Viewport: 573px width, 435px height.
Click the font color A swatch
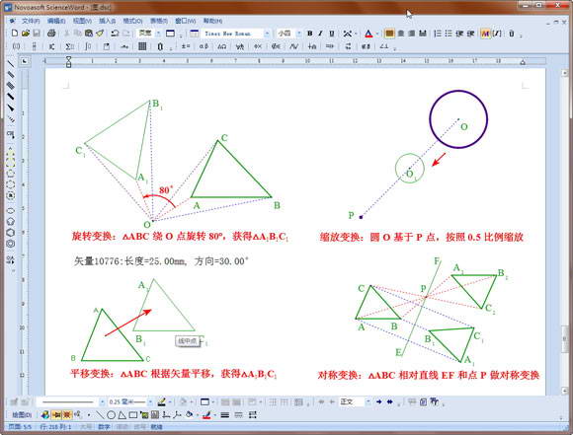(368, 34)
